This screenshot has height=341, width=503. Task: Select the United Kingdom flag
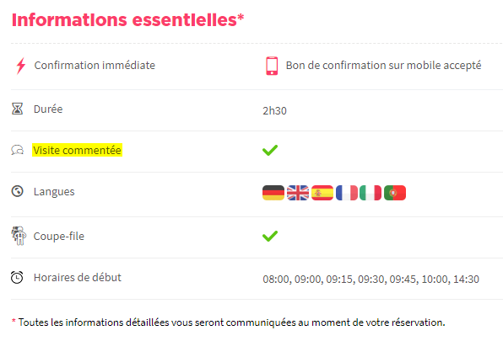[298, 193]
